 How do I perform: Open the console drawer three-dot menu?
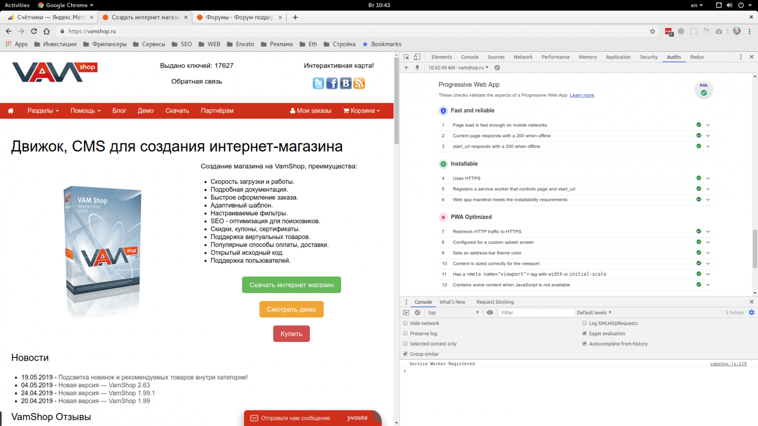406,302
